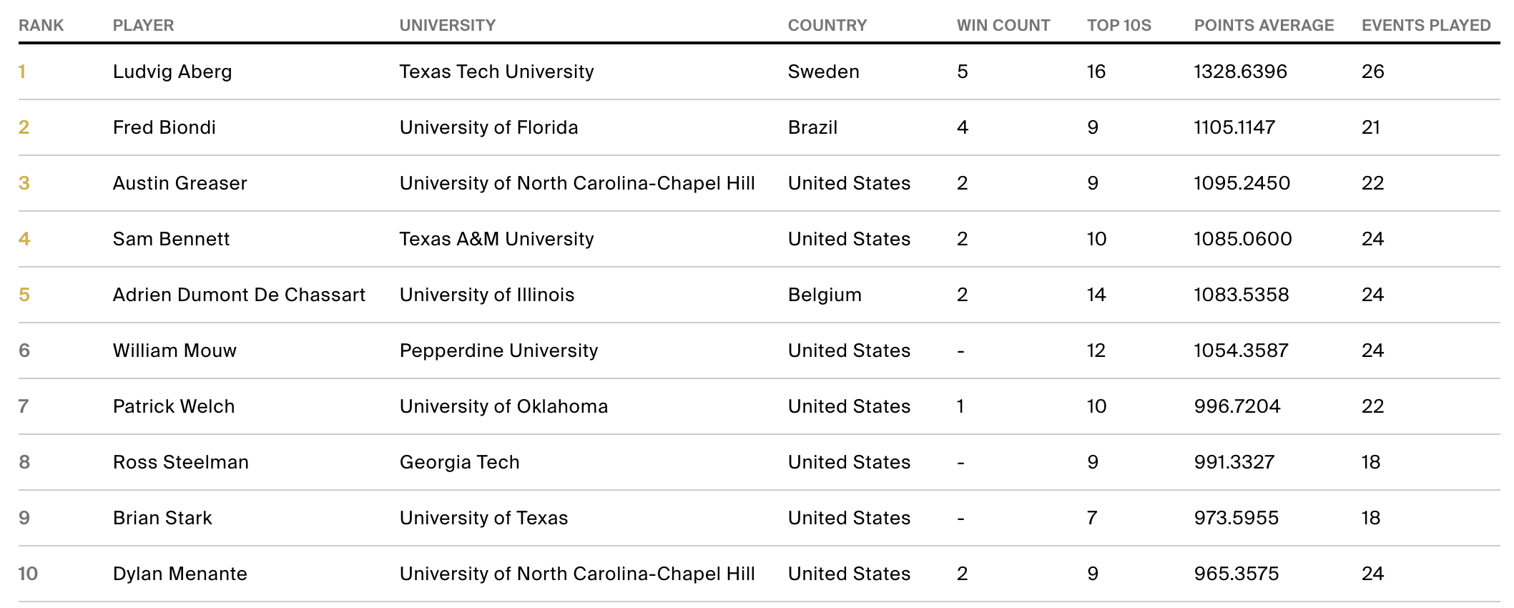Viewport: 1514px width, 608px height.
Task: Select Austin Greaser in the table
Action: coord(180,183)
